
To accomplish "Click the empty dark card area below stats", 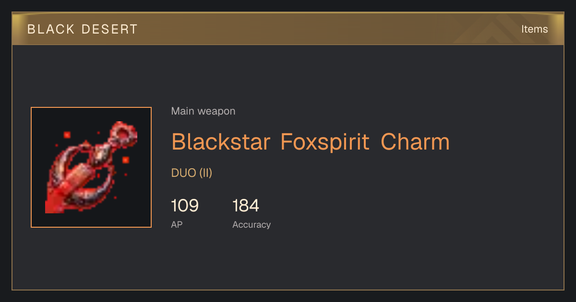I will pos(288,261).
